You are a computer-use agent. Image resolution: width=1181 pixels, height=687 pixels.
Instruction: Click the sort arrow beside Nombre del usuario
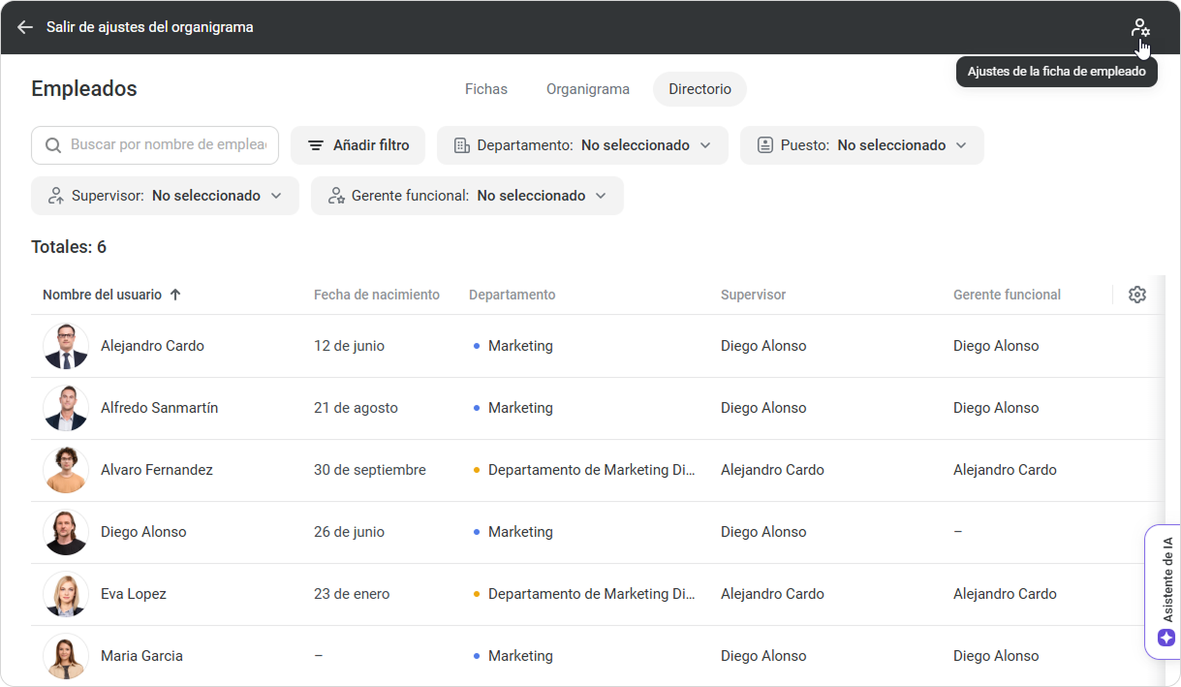(x=175, y=295)
